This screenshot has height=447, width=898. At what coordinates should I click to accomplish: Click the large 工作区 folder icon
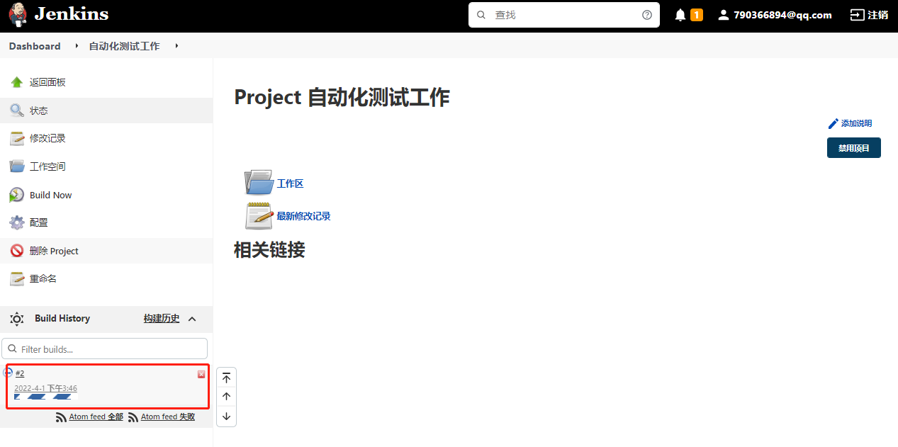259,182
